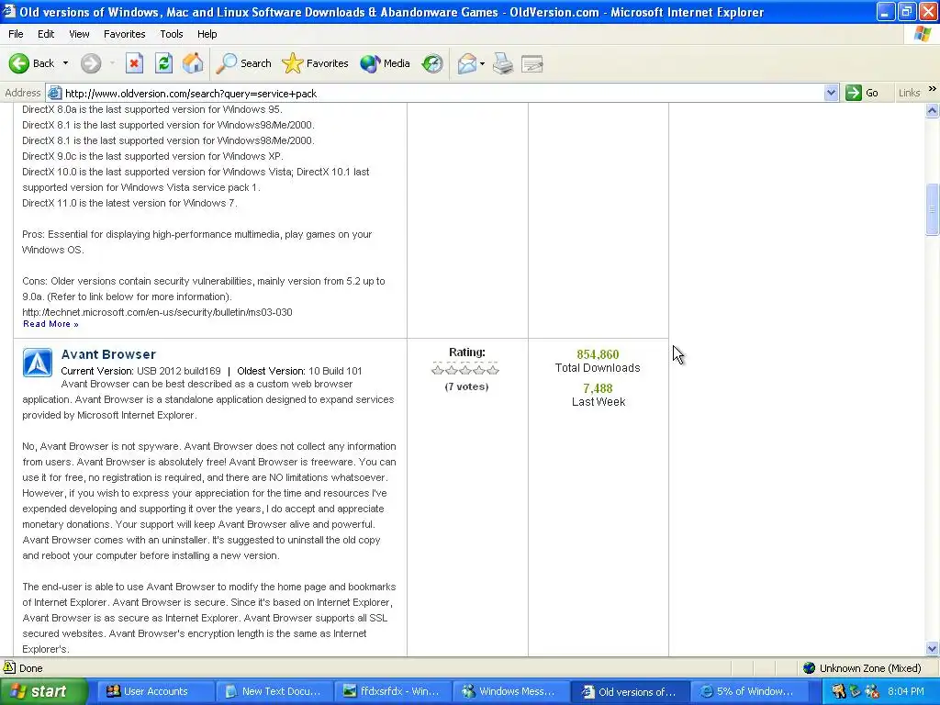
Task: Open the File menu
Action: point(16,34)
